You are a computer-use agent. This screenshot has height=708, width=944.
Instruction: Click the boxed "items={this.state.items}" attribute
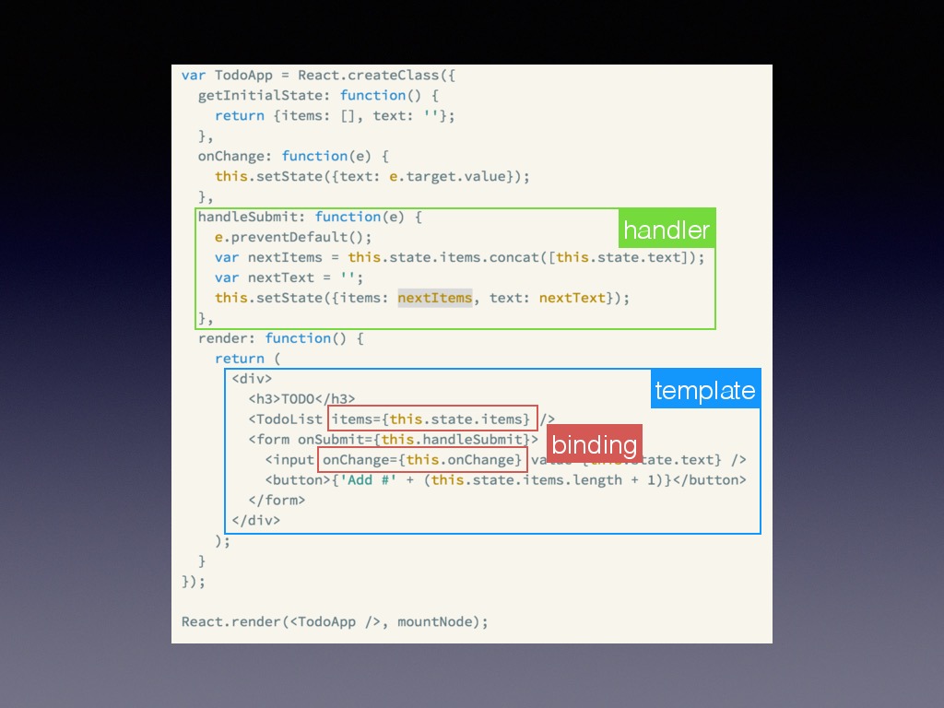click(x=432, y=419)
